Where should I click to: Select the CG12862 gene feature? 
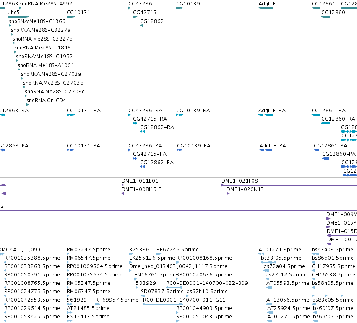click(x=142, y=26)
